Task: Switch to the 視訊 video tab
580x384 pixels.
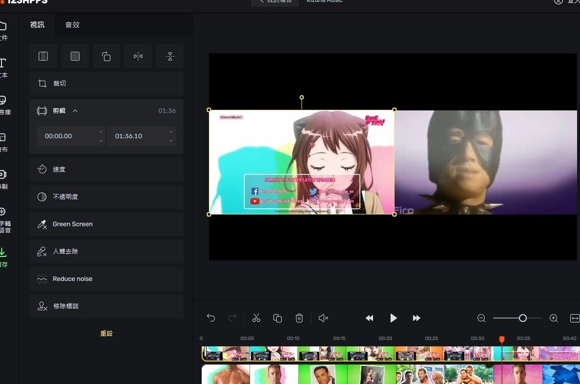Action: 37,25
